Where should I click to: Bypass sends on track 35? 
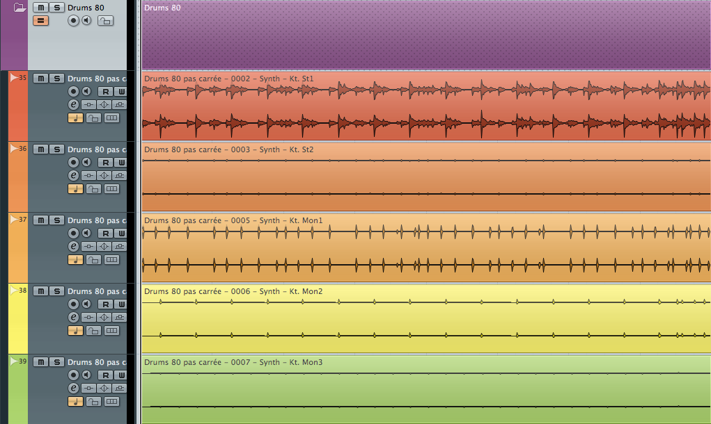120,104
